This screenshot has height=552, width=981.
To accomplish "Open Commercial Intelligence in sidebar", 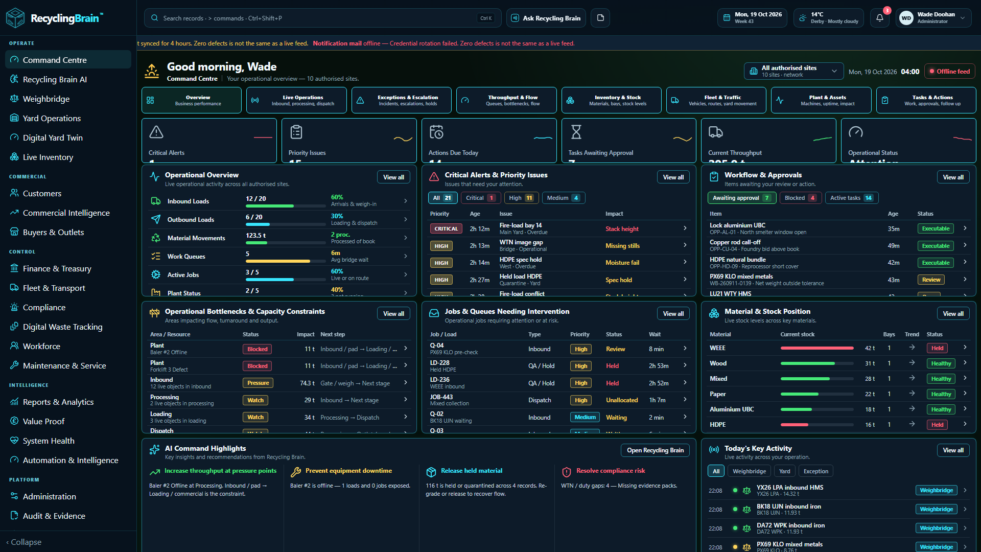I will 68,213.
